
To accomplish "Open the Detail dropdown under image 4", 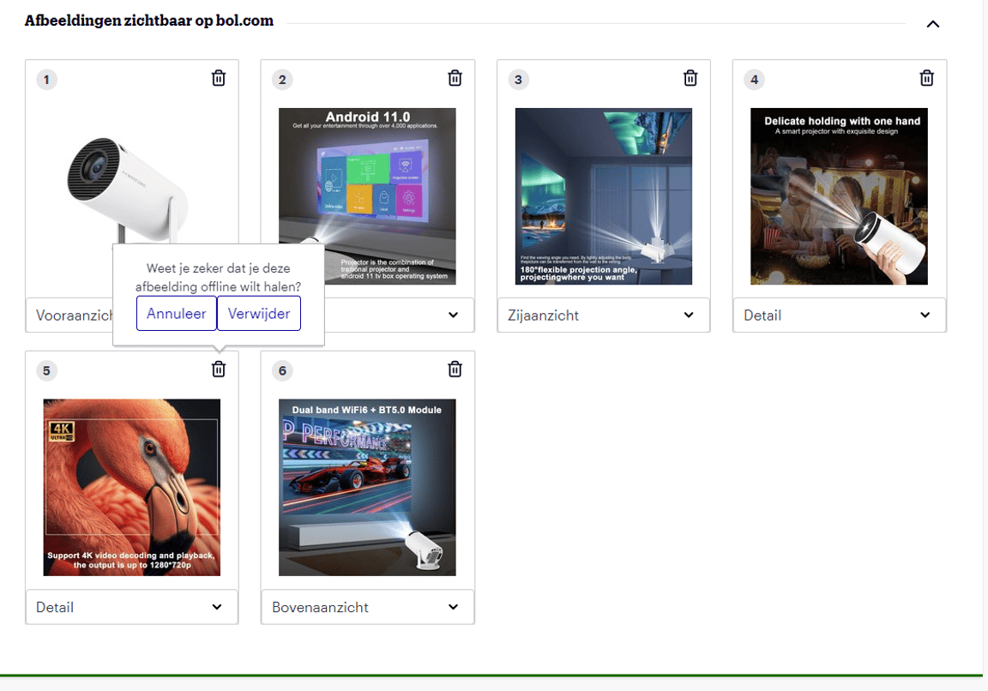I will [839, 315].
